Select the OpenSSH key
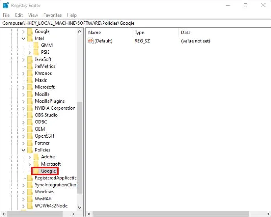271x217 pixels. point(44,136)
